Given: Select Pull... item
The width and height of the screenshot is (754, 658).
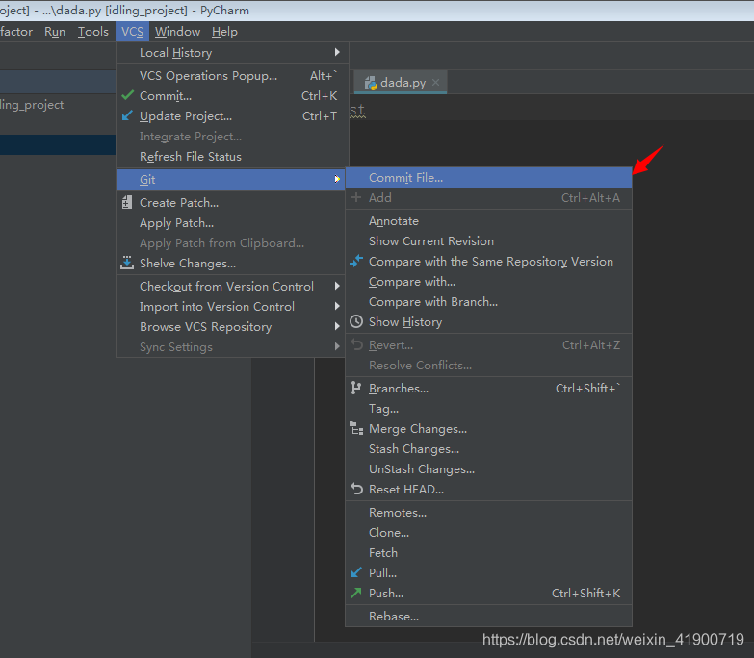Looking at the screenshot, I should point(488,573).
